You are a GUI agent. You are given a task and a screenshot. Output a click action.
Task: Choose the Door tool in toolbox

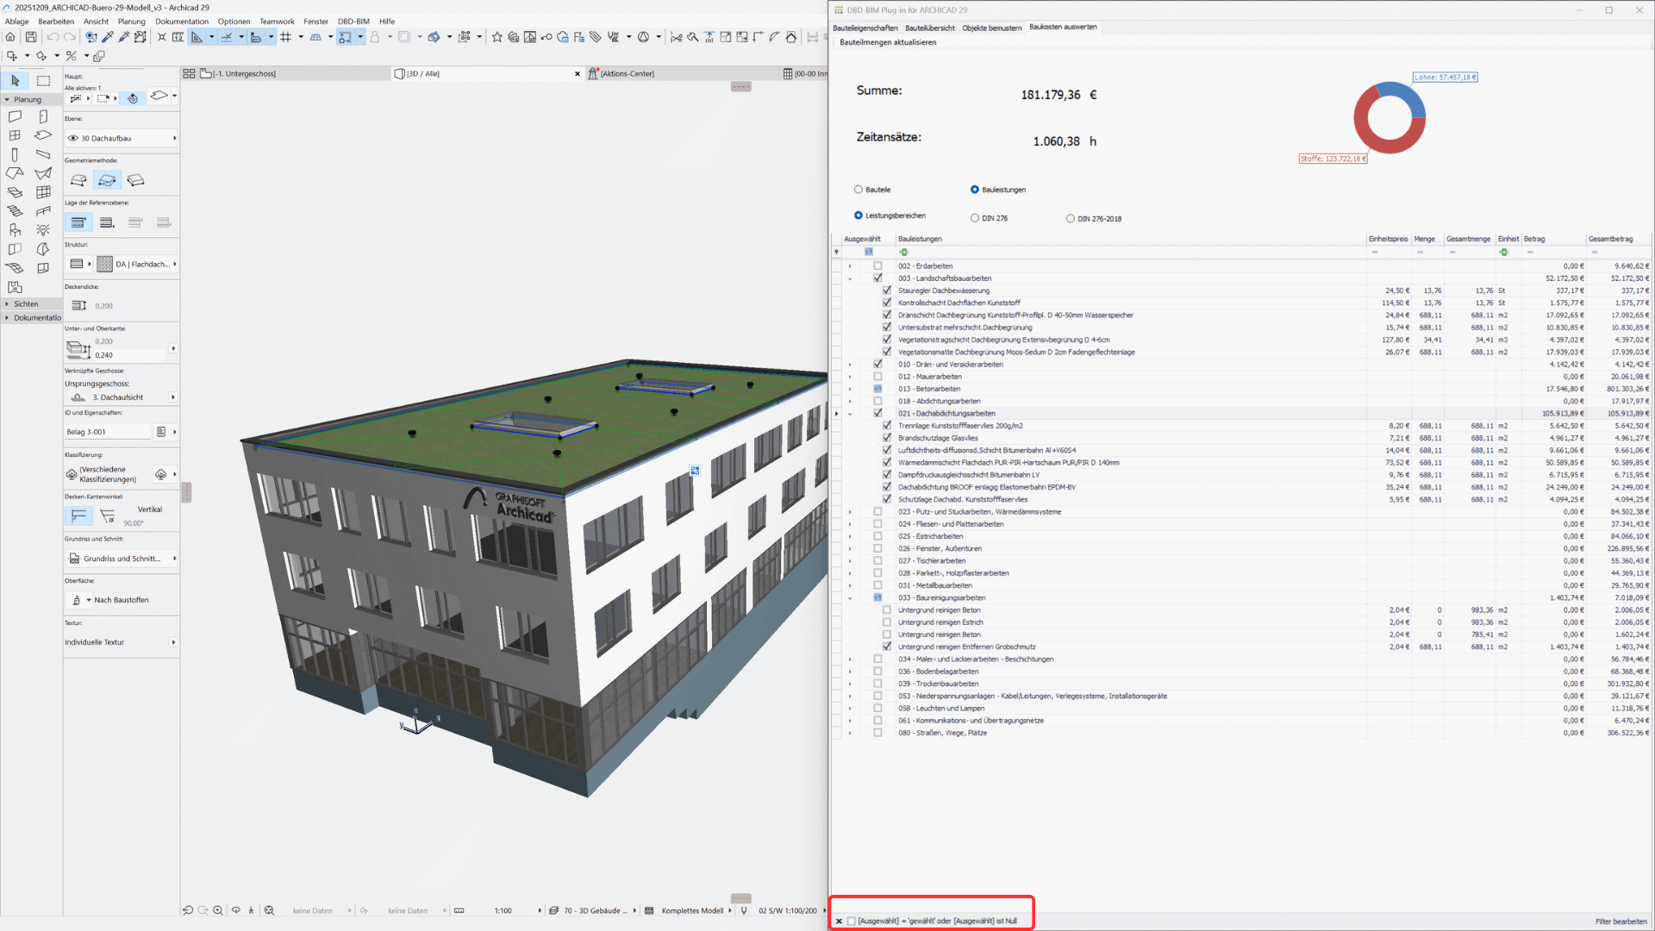pos(43,116)
